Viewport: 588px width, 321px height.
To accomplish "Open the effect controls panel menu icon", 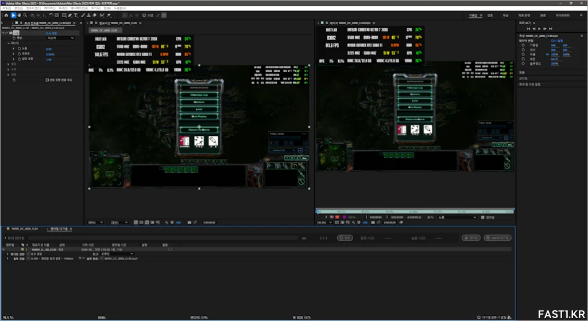I will pos(74,23).
